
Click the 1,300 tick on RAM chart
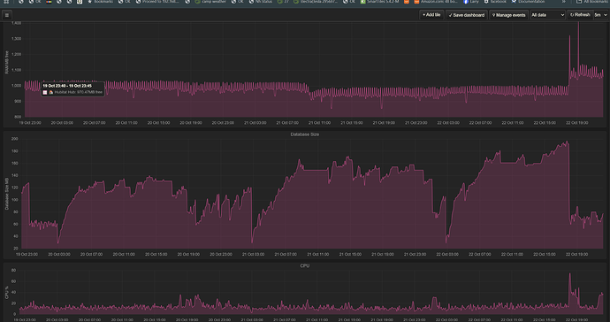coord(16,39)
